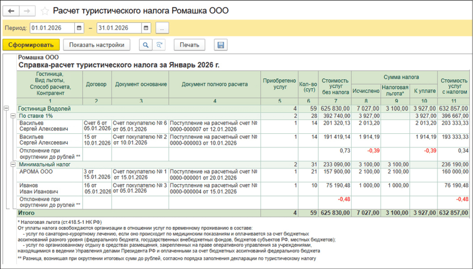Image resolution: width=473 pixels, height=269 pixels.
Task: Add report to favorites with star
Action: 45,11
